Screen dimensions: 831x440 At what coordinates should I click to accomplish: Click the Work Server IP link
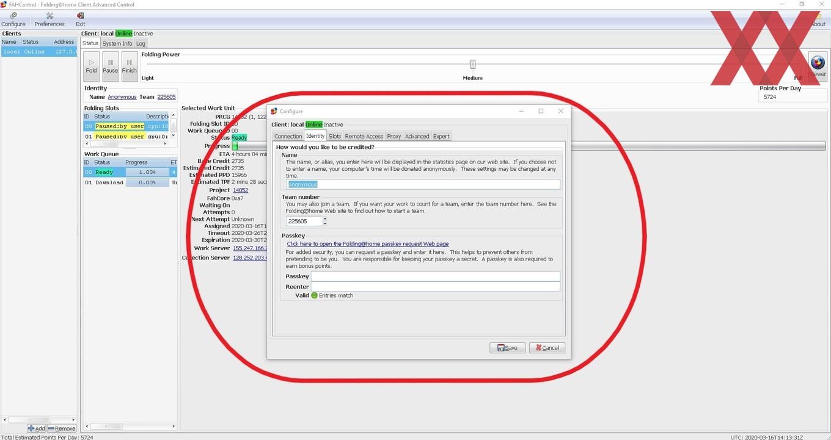pyautogui.click(x=251, y=248)
